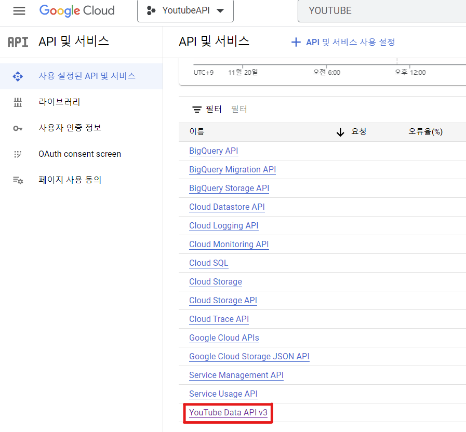Click the library icon in sidebar

(x=18, y=102)
